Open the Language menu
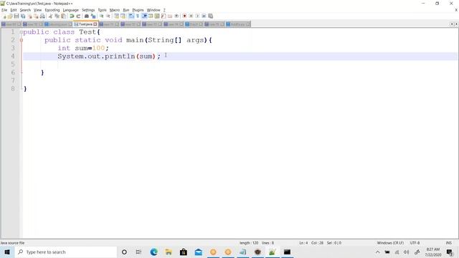 70,10
